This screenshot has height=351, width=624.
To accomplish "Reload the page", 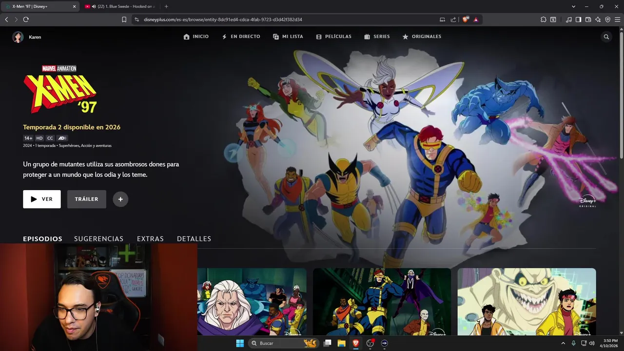I will 26,19.
